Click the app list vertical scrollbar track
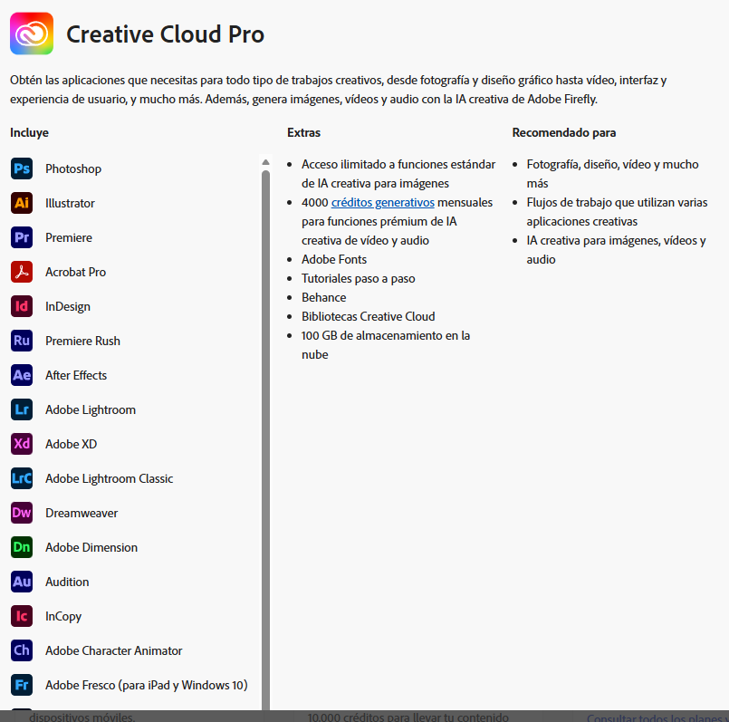729x722 pixels. tap(266, 439)
